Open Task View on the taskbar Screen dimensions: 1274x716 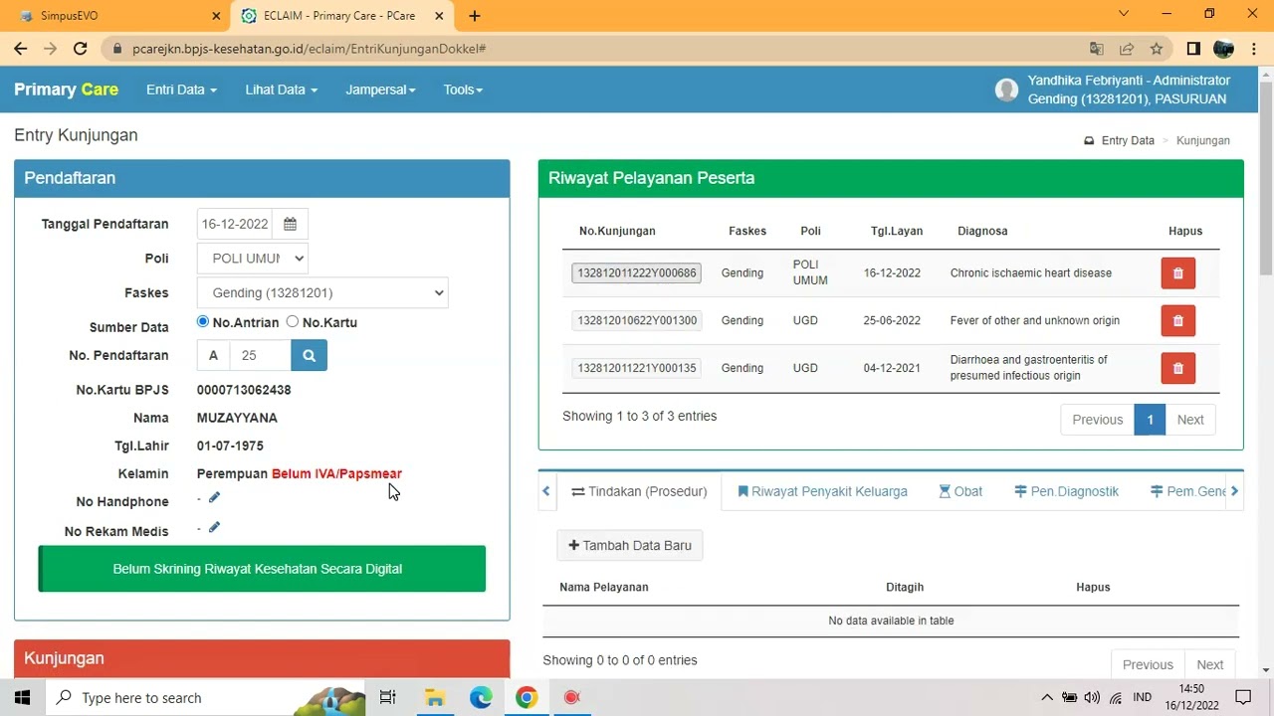pyautogui.click(x=388, y=697)
